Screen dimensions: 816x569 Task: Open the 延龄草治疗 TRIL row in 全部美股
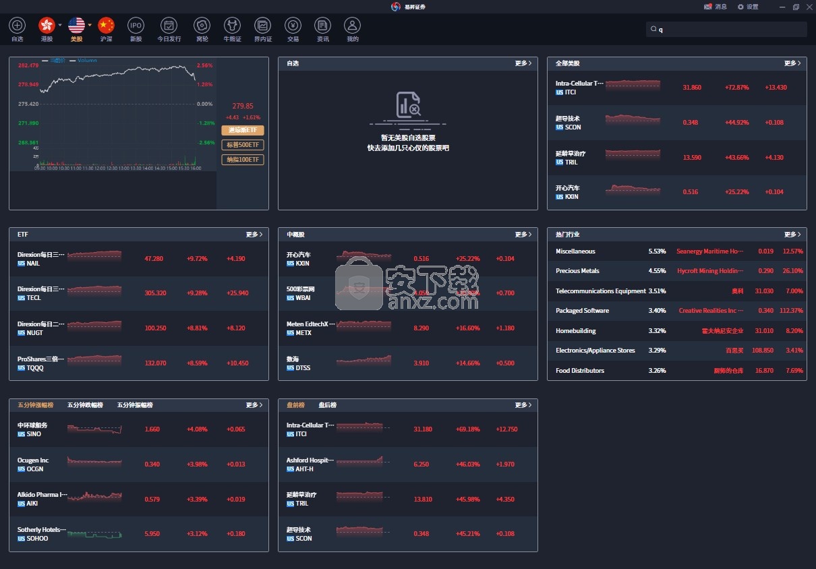676,158
